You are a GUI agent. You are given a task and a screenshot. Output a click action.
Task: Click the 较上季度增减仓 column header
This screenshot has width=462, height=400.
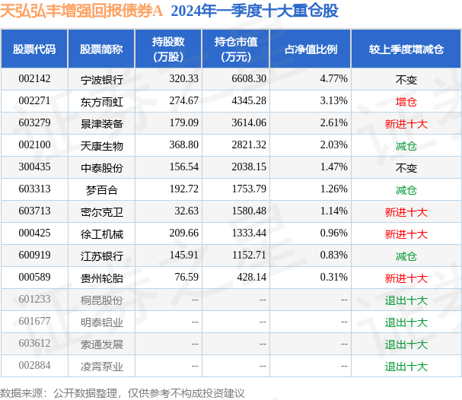406,49
